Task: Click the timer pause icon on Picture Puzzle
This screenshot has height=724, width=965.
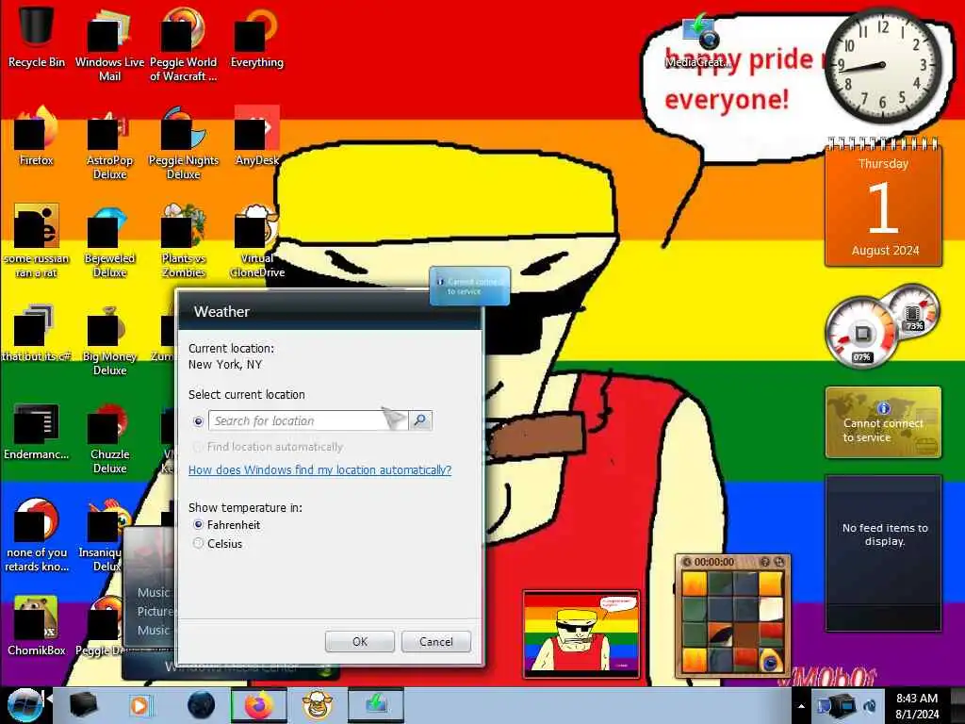Action: 687,562
